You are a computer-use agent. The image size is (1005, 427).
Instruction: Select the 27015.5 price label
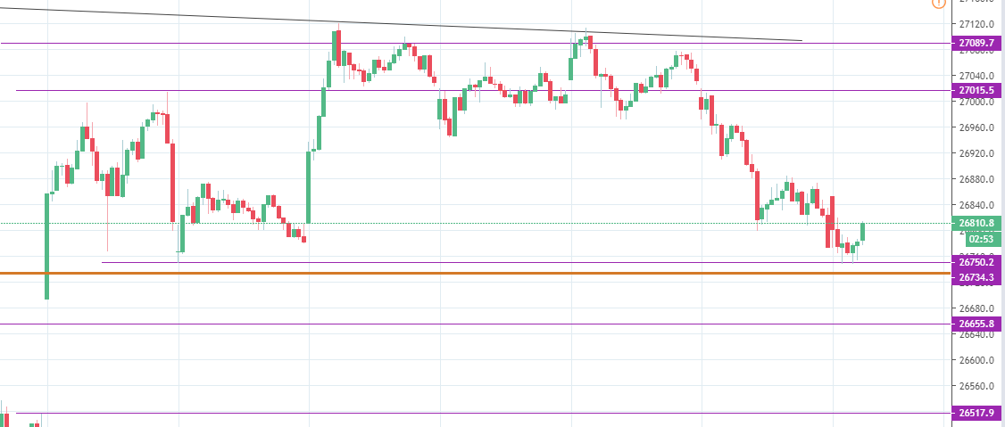point(976,90)
